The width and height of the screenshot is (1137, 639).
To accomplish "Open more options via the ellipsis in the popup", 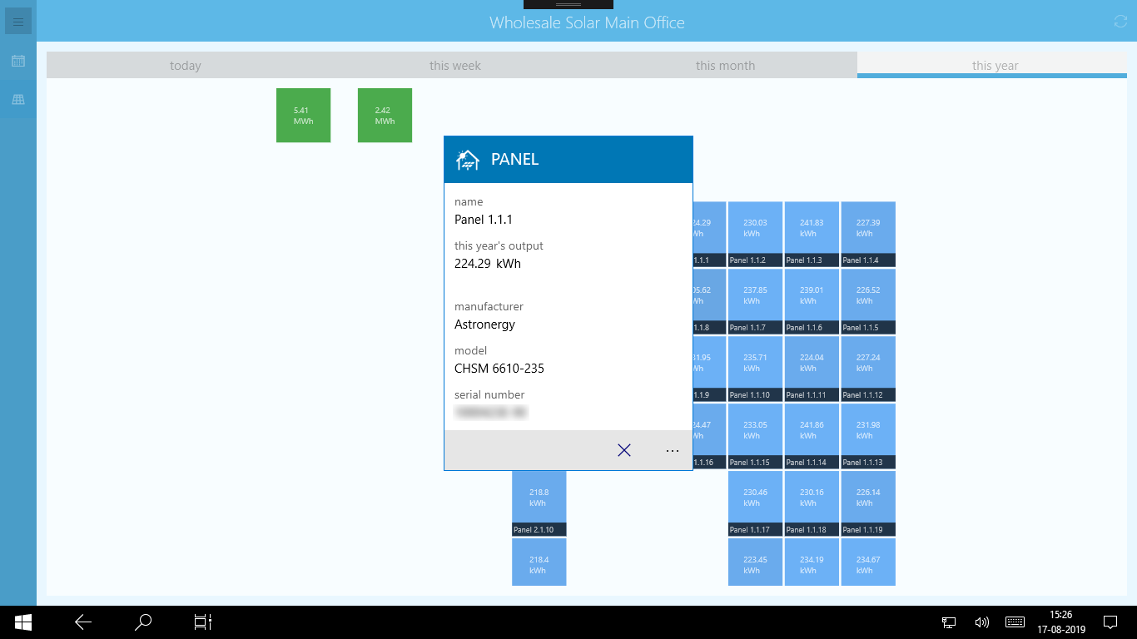I will click(673, 450).
